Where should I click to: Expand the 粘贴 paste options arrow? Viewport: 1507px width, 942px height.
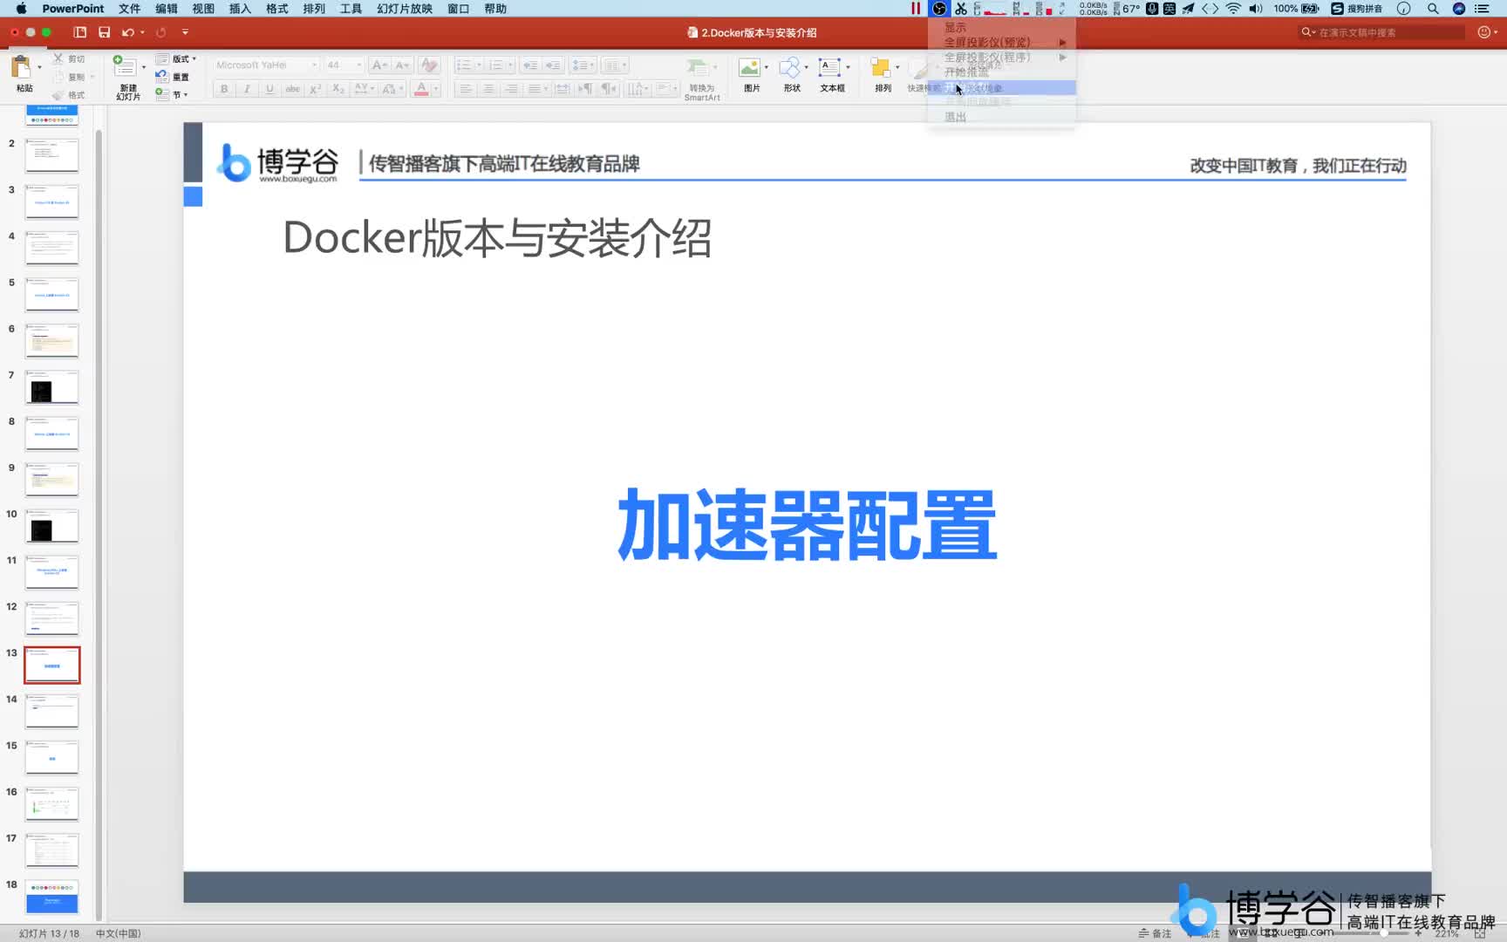pyautogui.click(x=39, y=67)
